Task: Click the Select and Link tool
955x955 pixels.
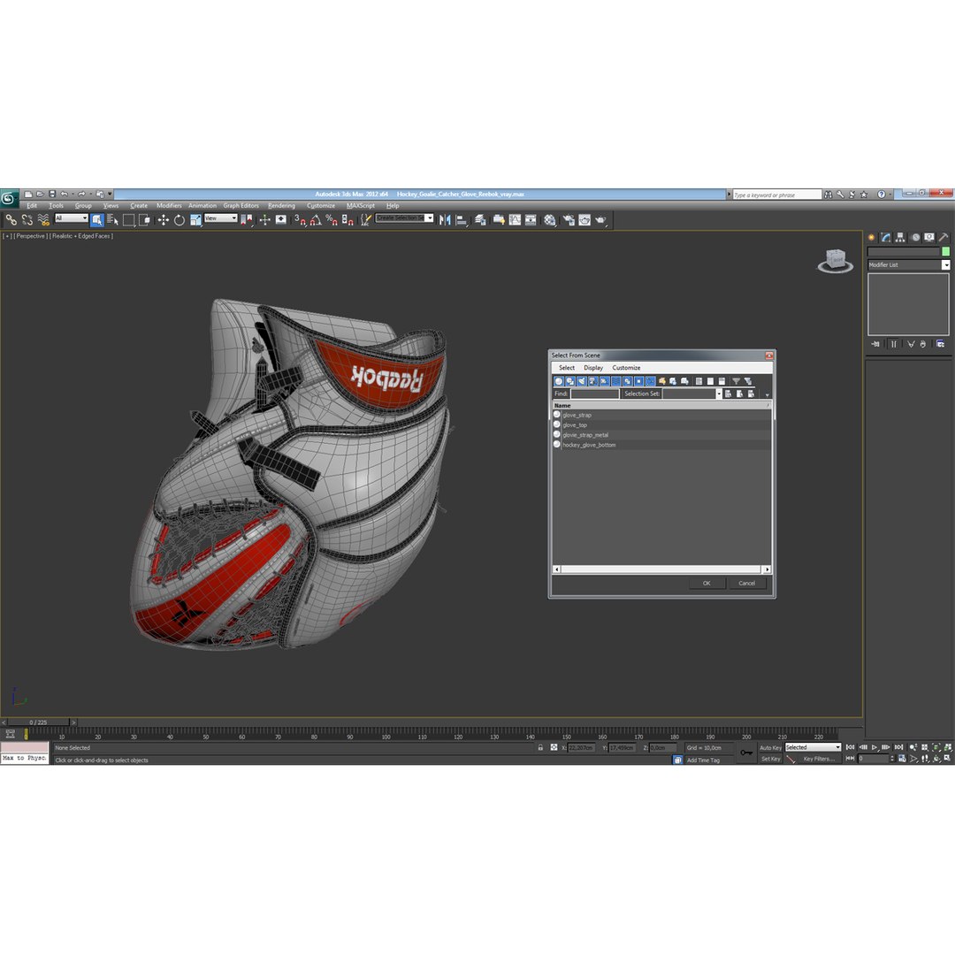Action: (x=11, y=220)
